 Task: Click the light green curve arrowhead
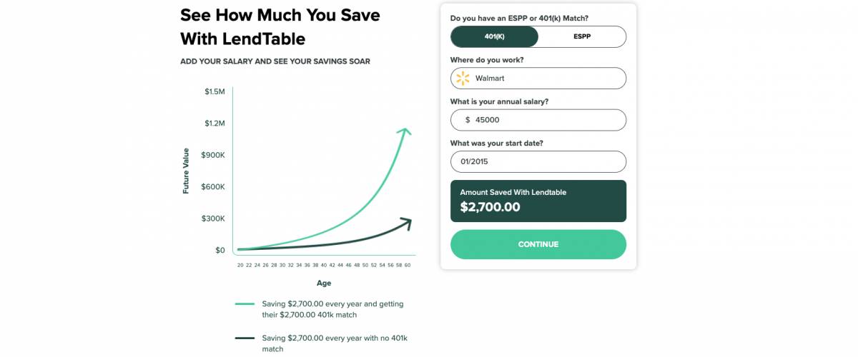(405, 131)
